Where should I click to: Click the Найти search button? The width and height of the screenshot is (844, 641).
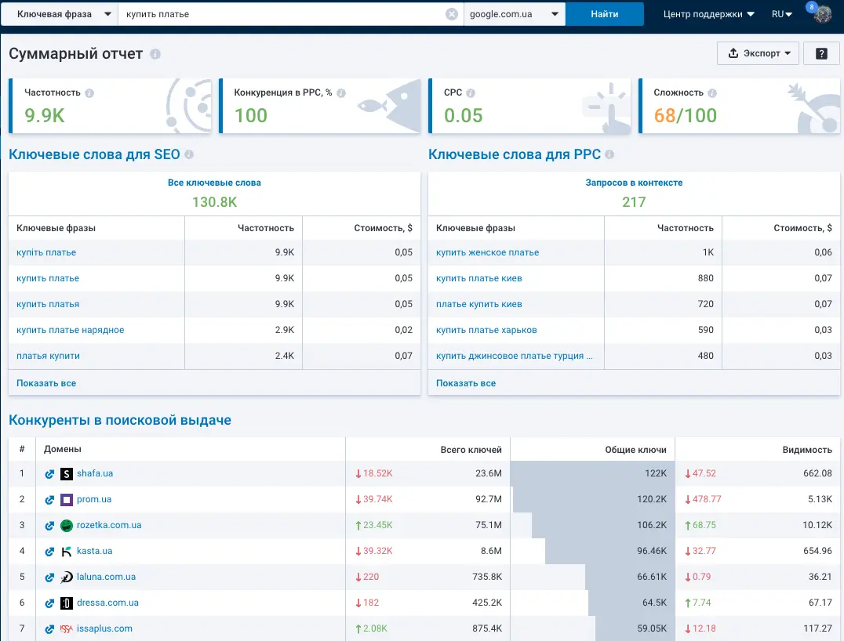coord(605,14)
